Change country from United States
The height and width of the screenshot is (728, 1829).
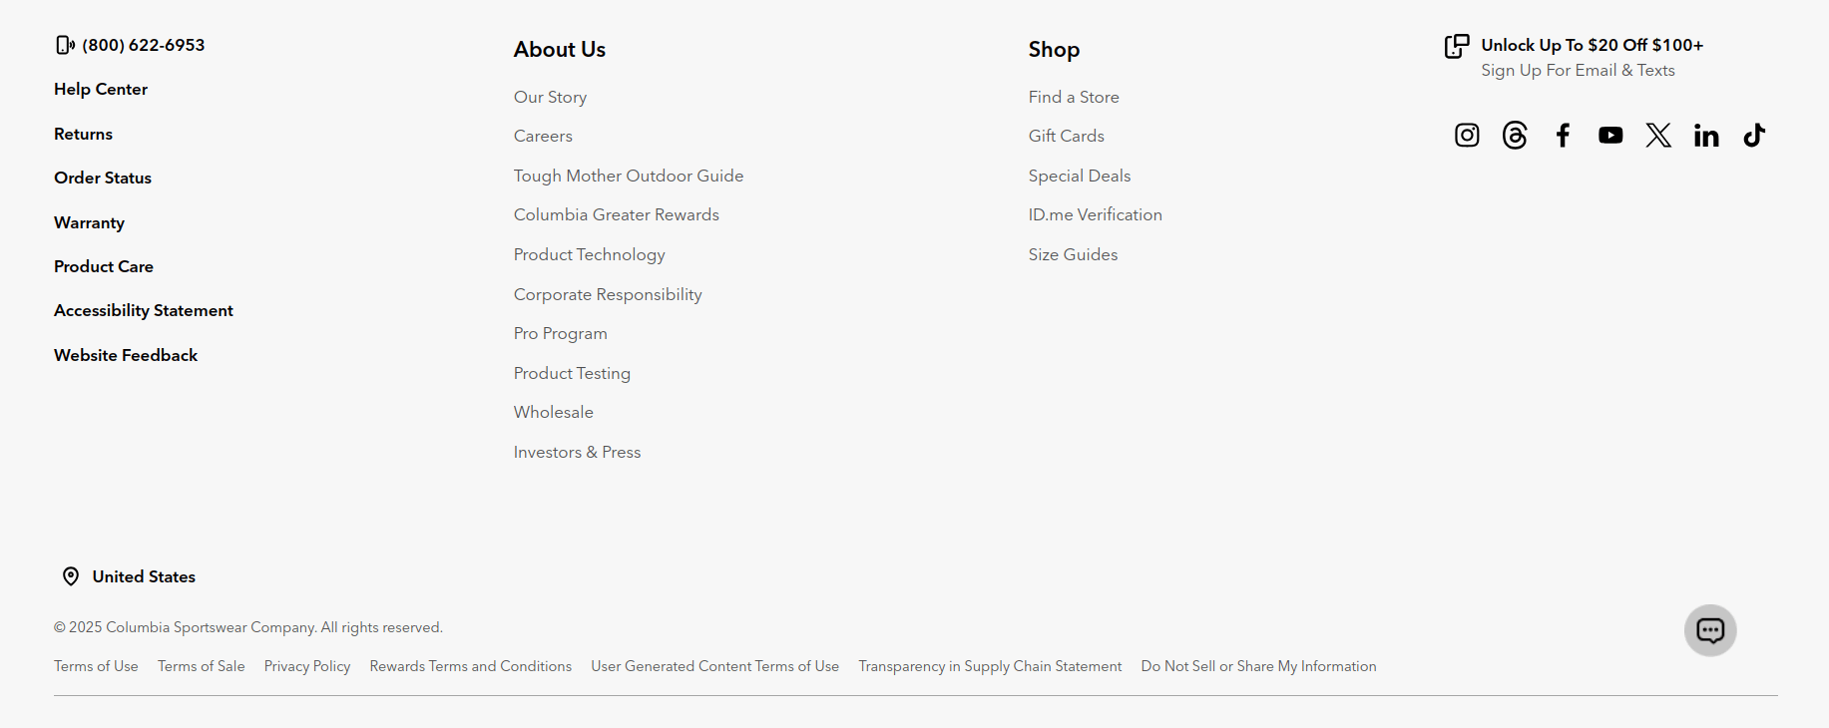pyautogui.click(x=143, y=576)
